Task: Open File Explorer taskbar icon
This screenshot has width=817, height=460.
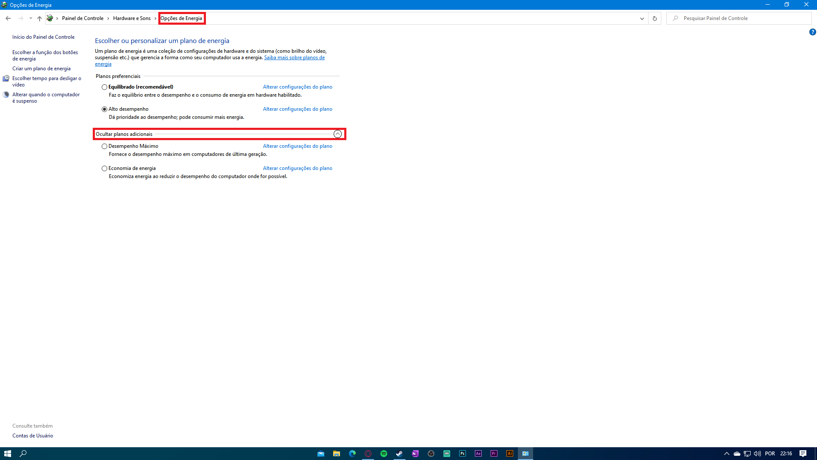Action: (337, 454)
